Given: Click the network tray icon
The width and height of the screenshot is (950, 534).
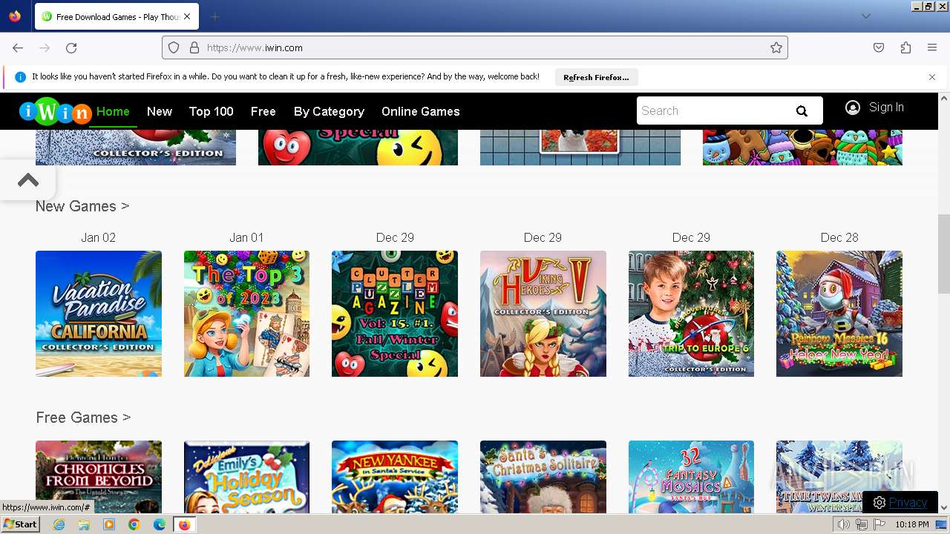Looking at the screenshot, I should point(862,524).
